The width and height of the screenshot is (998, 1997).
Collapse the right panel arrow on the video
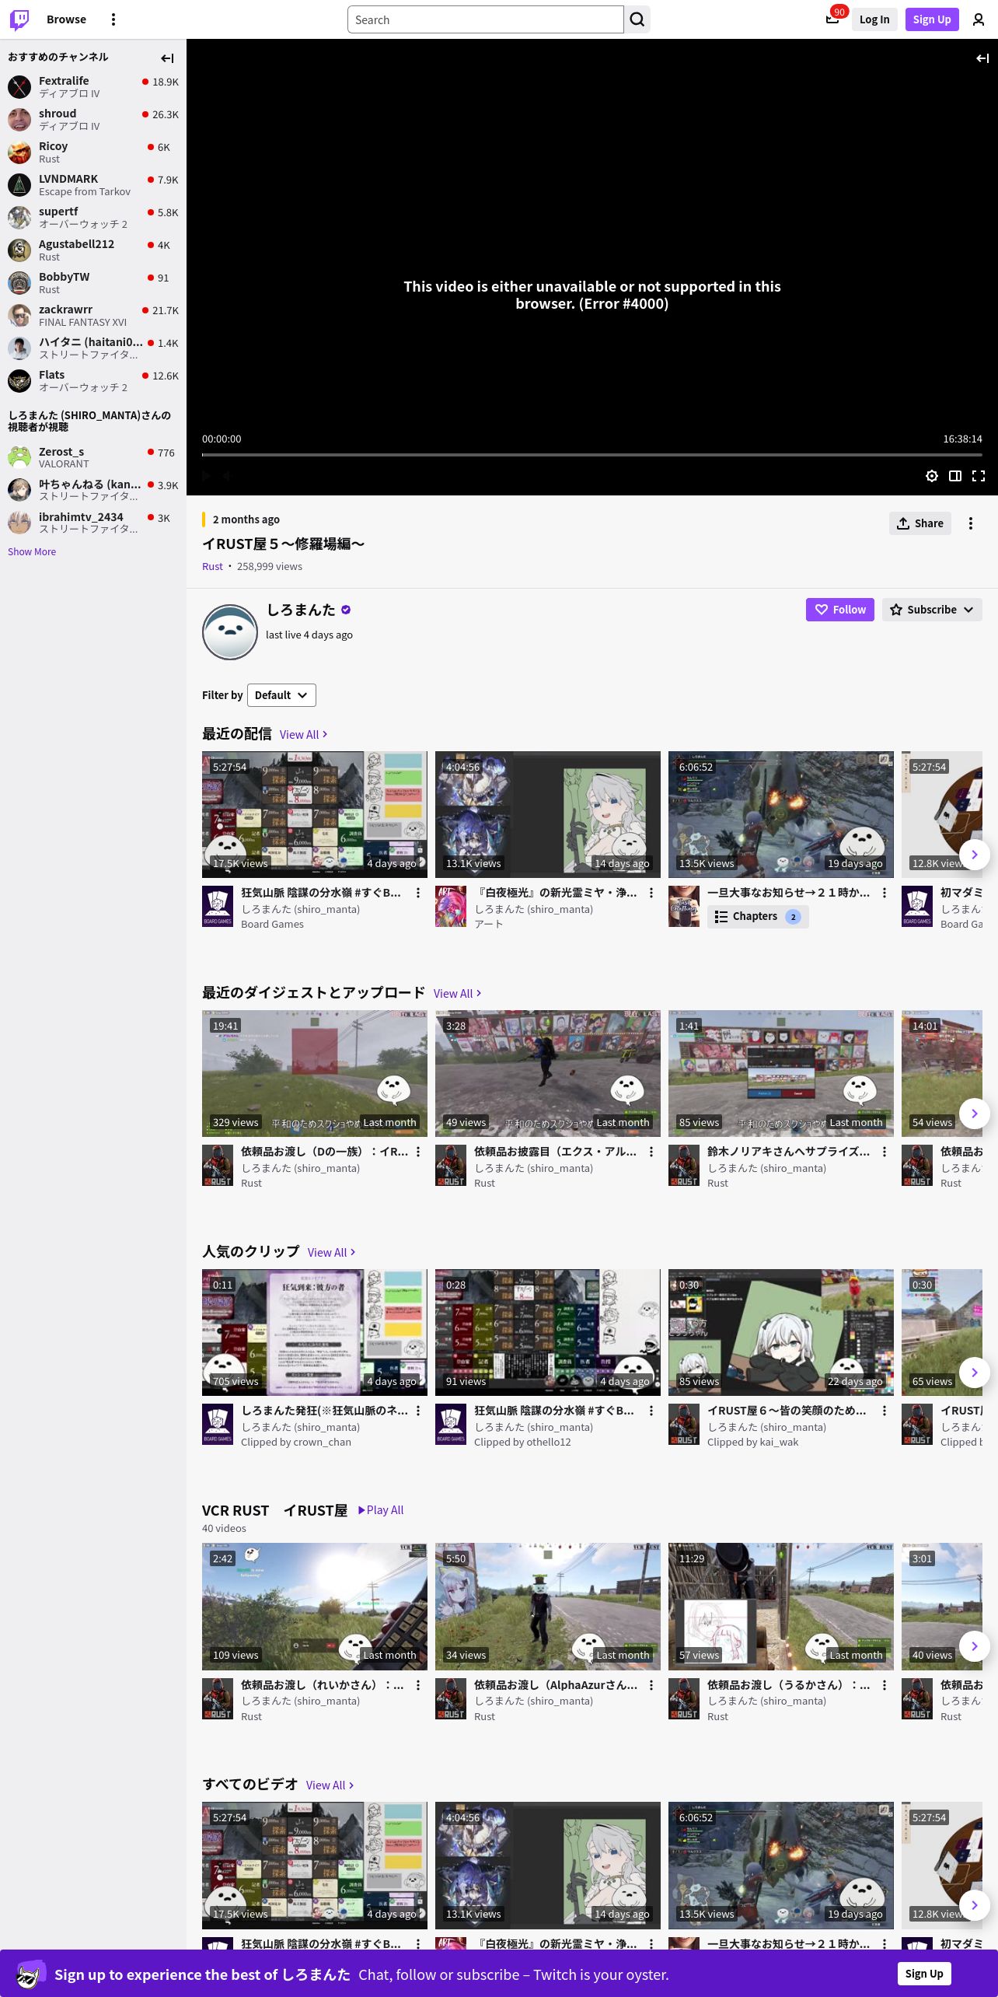click(x=982, y=58)
